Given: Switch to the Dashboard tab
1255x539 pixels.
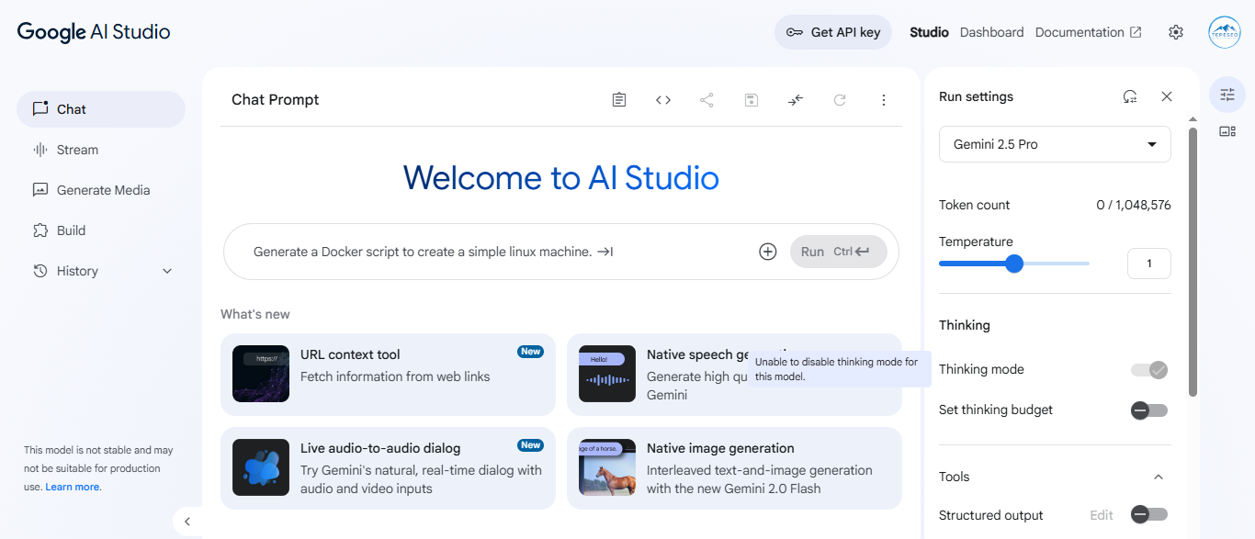Looking at the screenshot, I should coord(991,32).
